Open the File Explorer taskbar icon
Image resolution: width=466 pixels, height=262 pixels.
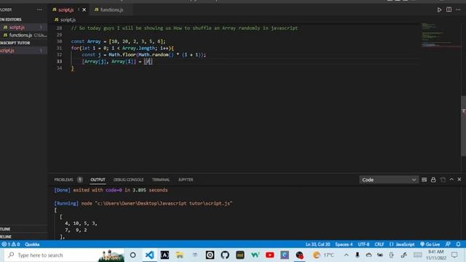pyautogui.click(x=180, y=255)
